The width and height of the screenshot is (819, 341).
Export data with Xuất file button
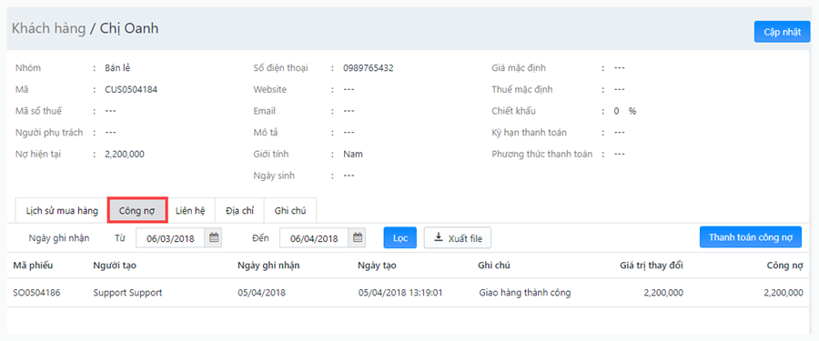click(458, 238)
